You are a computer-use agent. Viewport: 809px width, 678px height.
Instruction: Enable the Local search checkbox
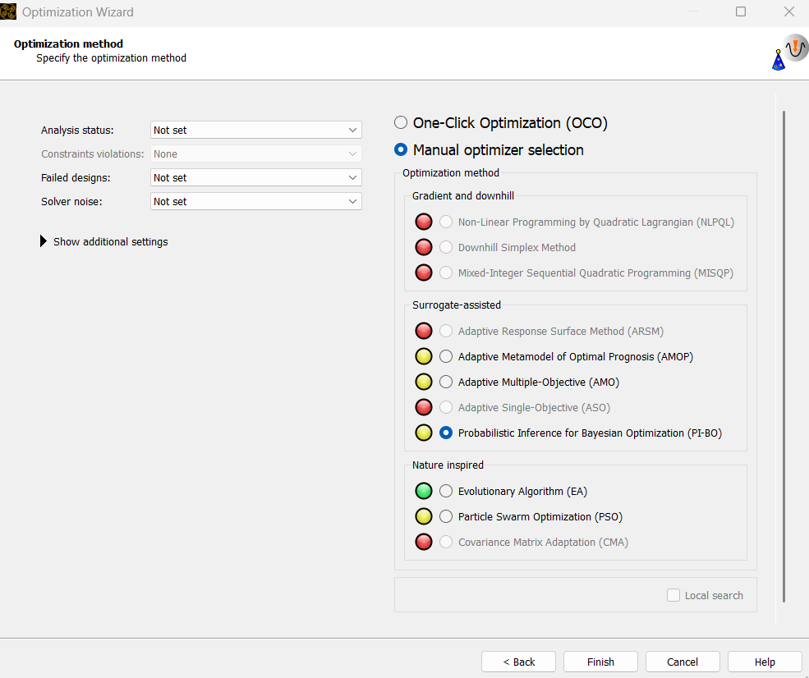point(673,595)
